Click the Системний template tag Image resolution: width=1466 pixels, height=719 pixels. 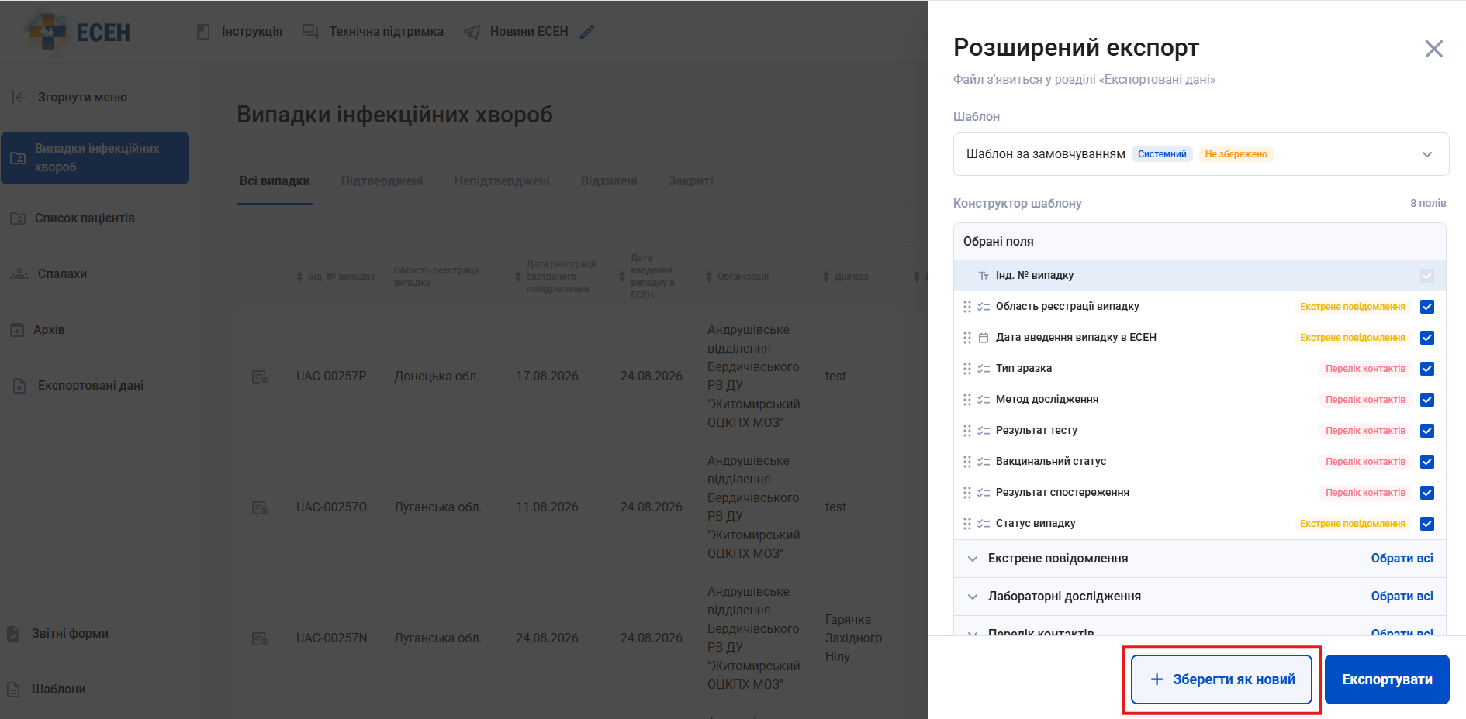click(1162, 154)
